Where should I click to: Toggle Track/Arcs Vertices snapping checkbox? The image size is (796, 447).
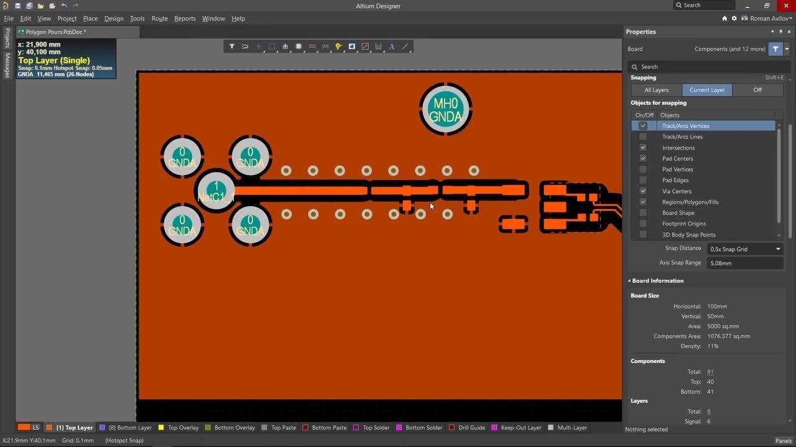(643, 126)
